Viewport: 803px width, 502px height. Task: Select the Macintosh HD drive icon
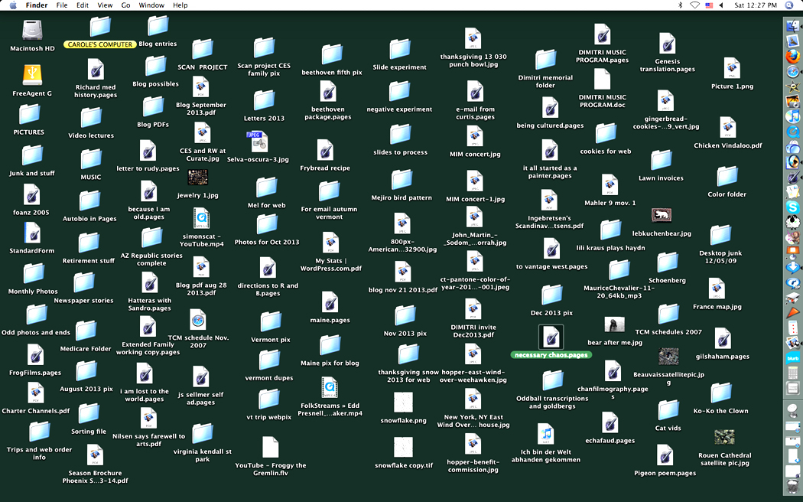point(32,31)
